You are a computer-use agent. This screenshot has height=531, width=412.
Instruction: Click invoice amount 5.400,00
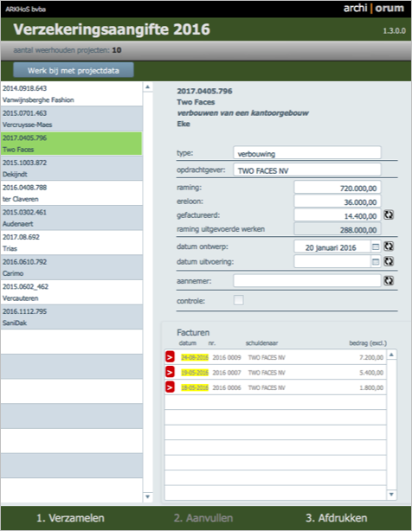(x=371, y=373)
